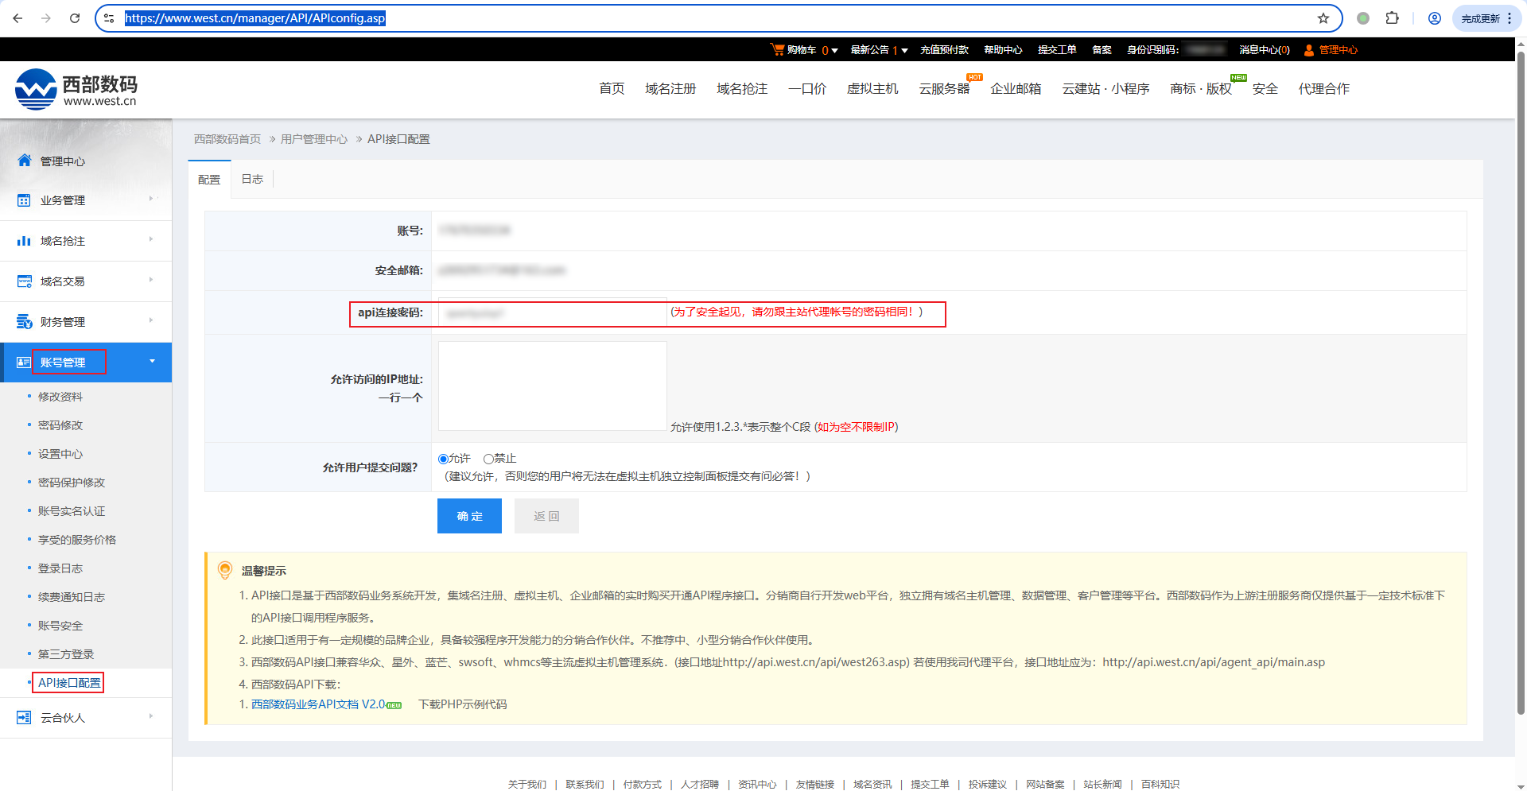
Task: Click the 允许访问的IP地址 text area
Action: pos(552,386)
